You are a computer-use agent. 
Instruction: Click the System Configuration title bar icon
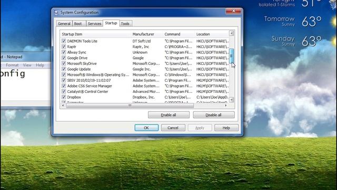pyautogui.click(x=56, y=12)
